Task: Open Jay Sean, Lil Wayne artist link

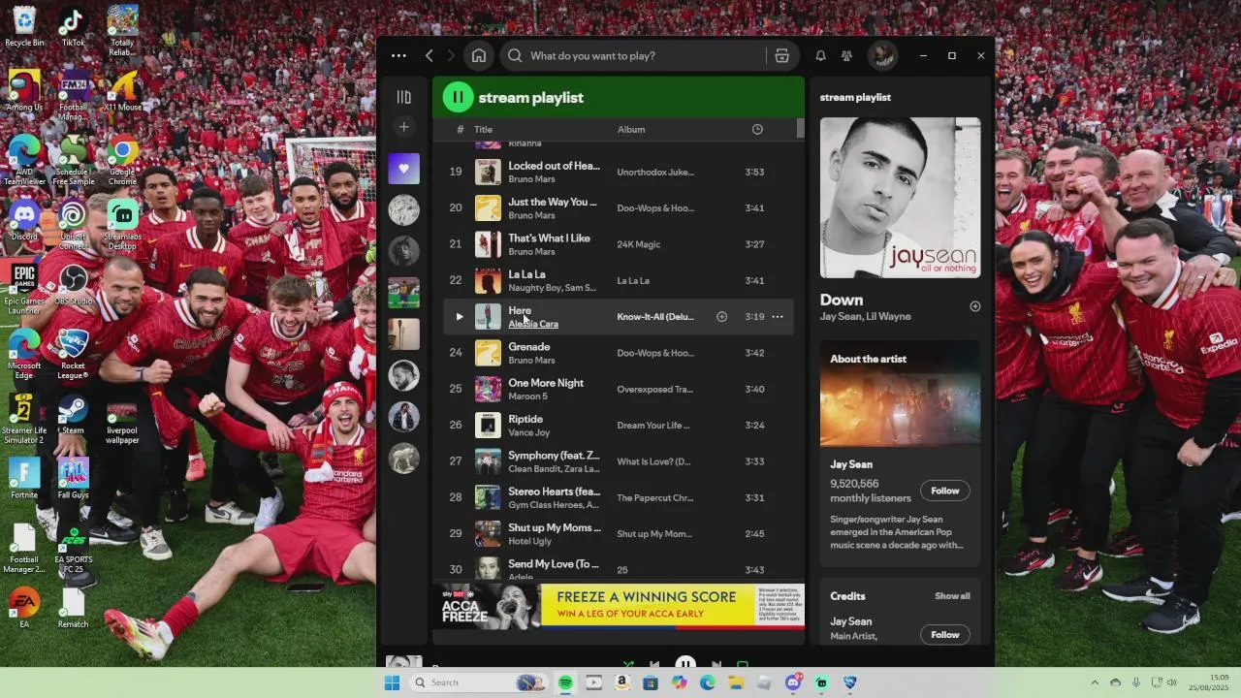Action: [x=865, y=317]
